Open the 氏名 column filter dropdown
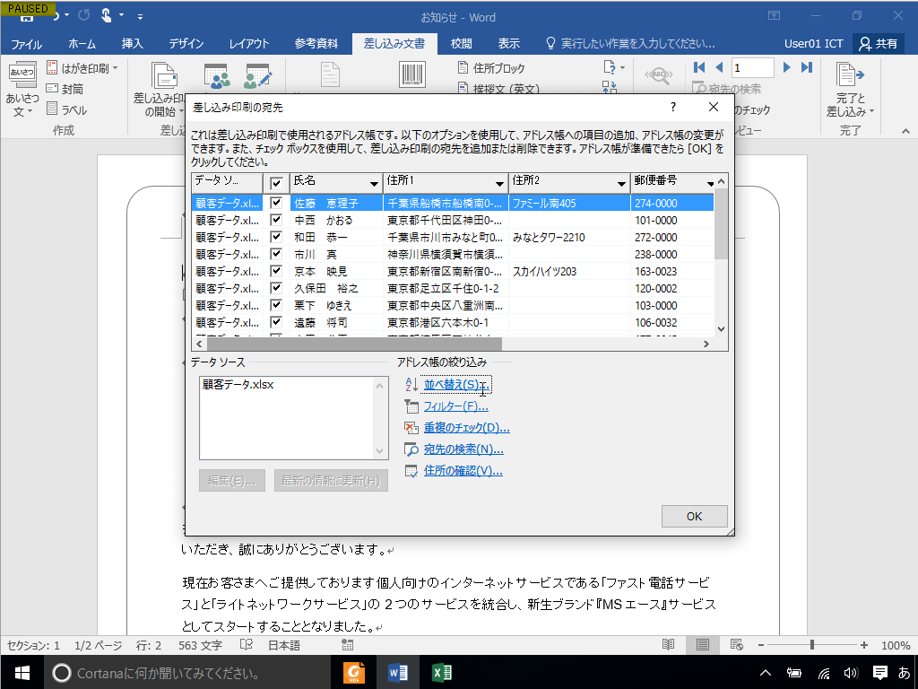 pos(375,182)
